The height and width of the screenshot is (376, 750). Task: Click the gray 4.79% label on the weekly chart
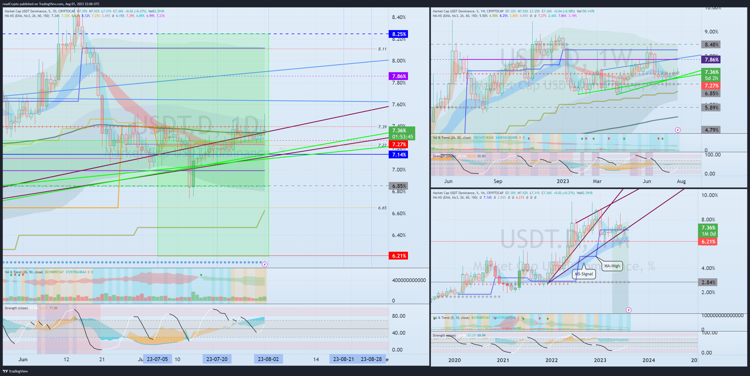click(711, 130)
